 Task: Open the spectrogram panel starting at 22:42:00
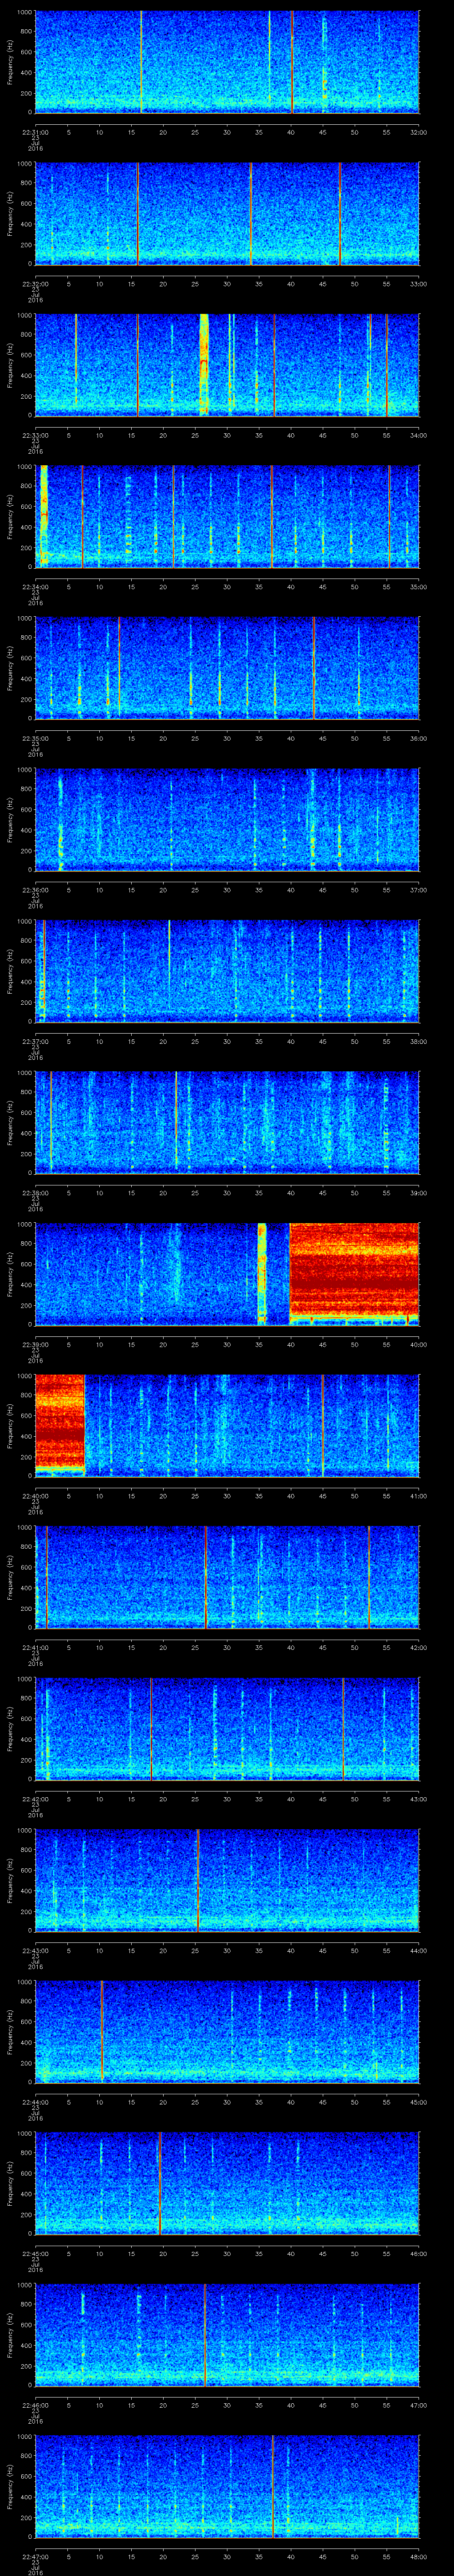pos(227,1729)
